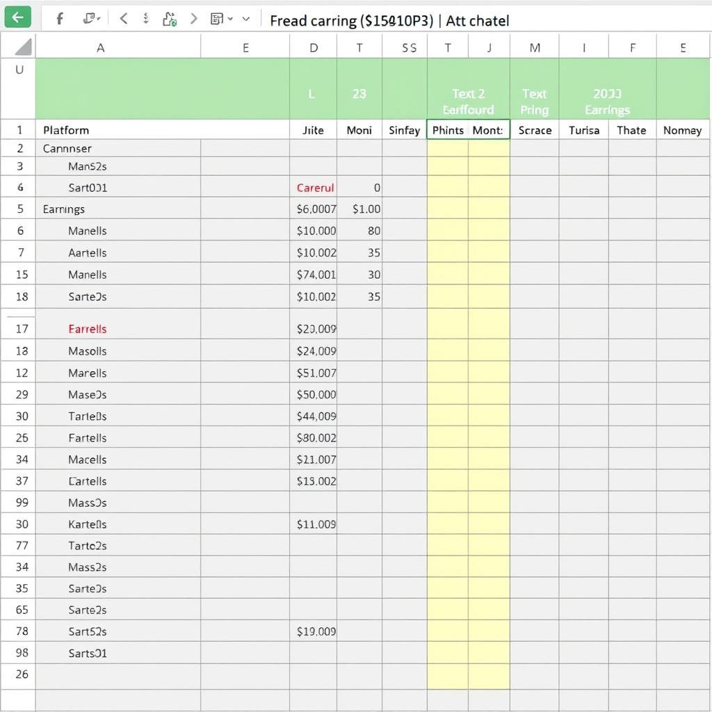Expand the small arrow beside layout icon
Image resolution: width=712 pixels, height=712 pixels.
tap(230, 19)
